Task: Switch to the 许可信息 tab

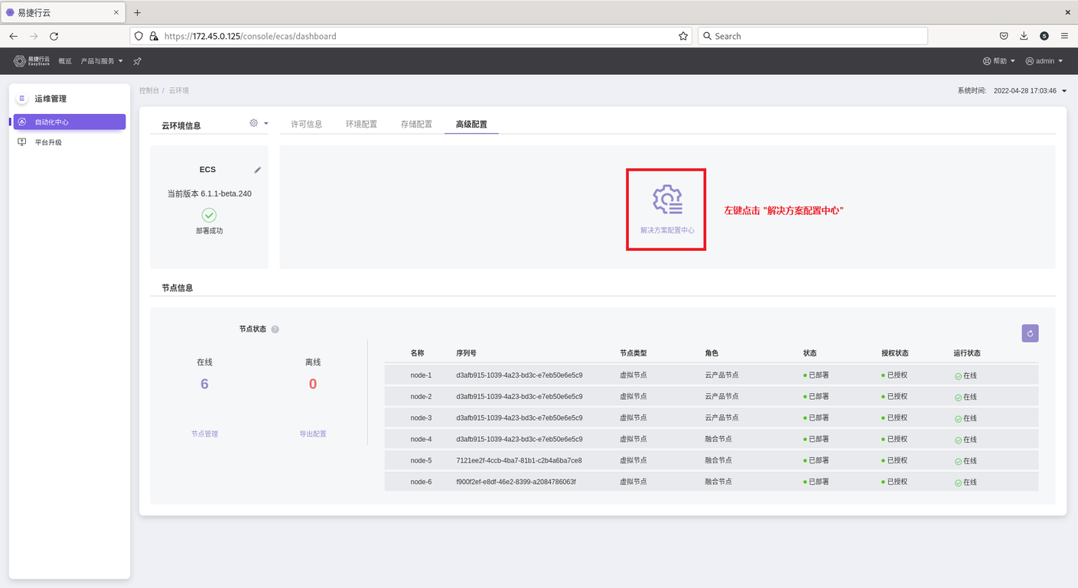Action: point(307,124)
